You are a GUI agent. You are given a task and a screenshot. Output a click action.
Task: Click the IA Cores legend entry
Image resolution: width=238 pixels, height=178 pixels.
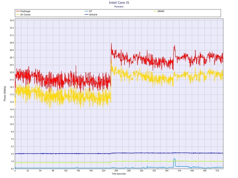pyautogui.click(x=23, y=15)
